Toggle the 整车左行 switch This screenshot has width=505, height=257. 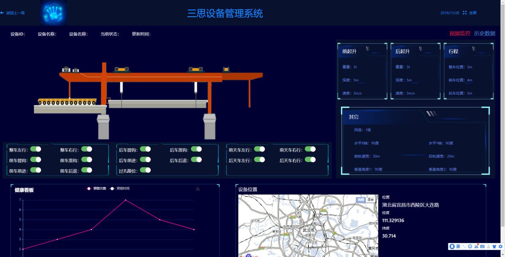[x=36, y=149]
